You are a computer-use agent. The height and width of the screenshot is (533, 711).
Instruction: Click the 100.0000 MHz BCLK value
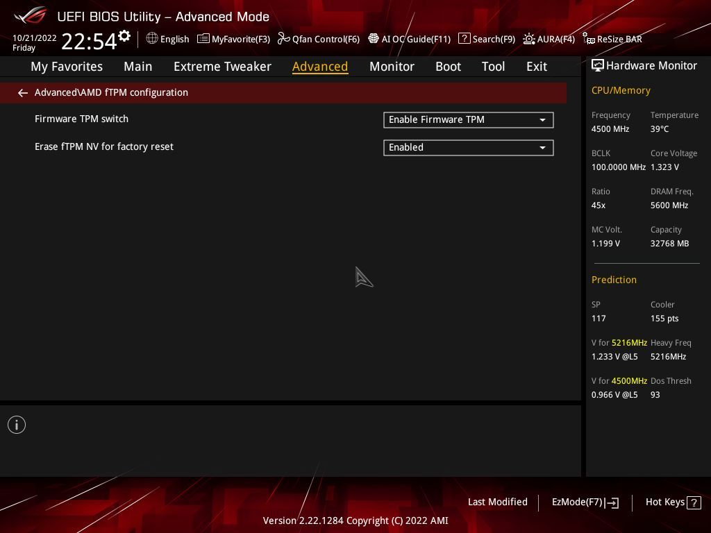[618, 167]
